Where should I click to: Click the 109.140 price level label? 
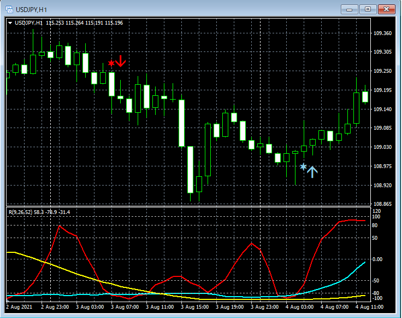click(382, 109)
